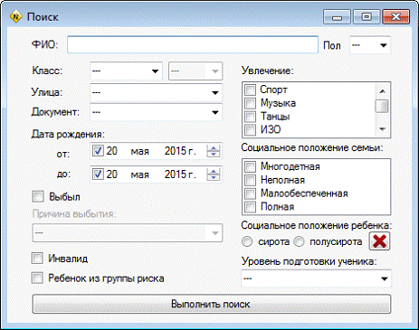The image size is (419, 330).
Task: Click the red X clear social status button
Action: 379,241
